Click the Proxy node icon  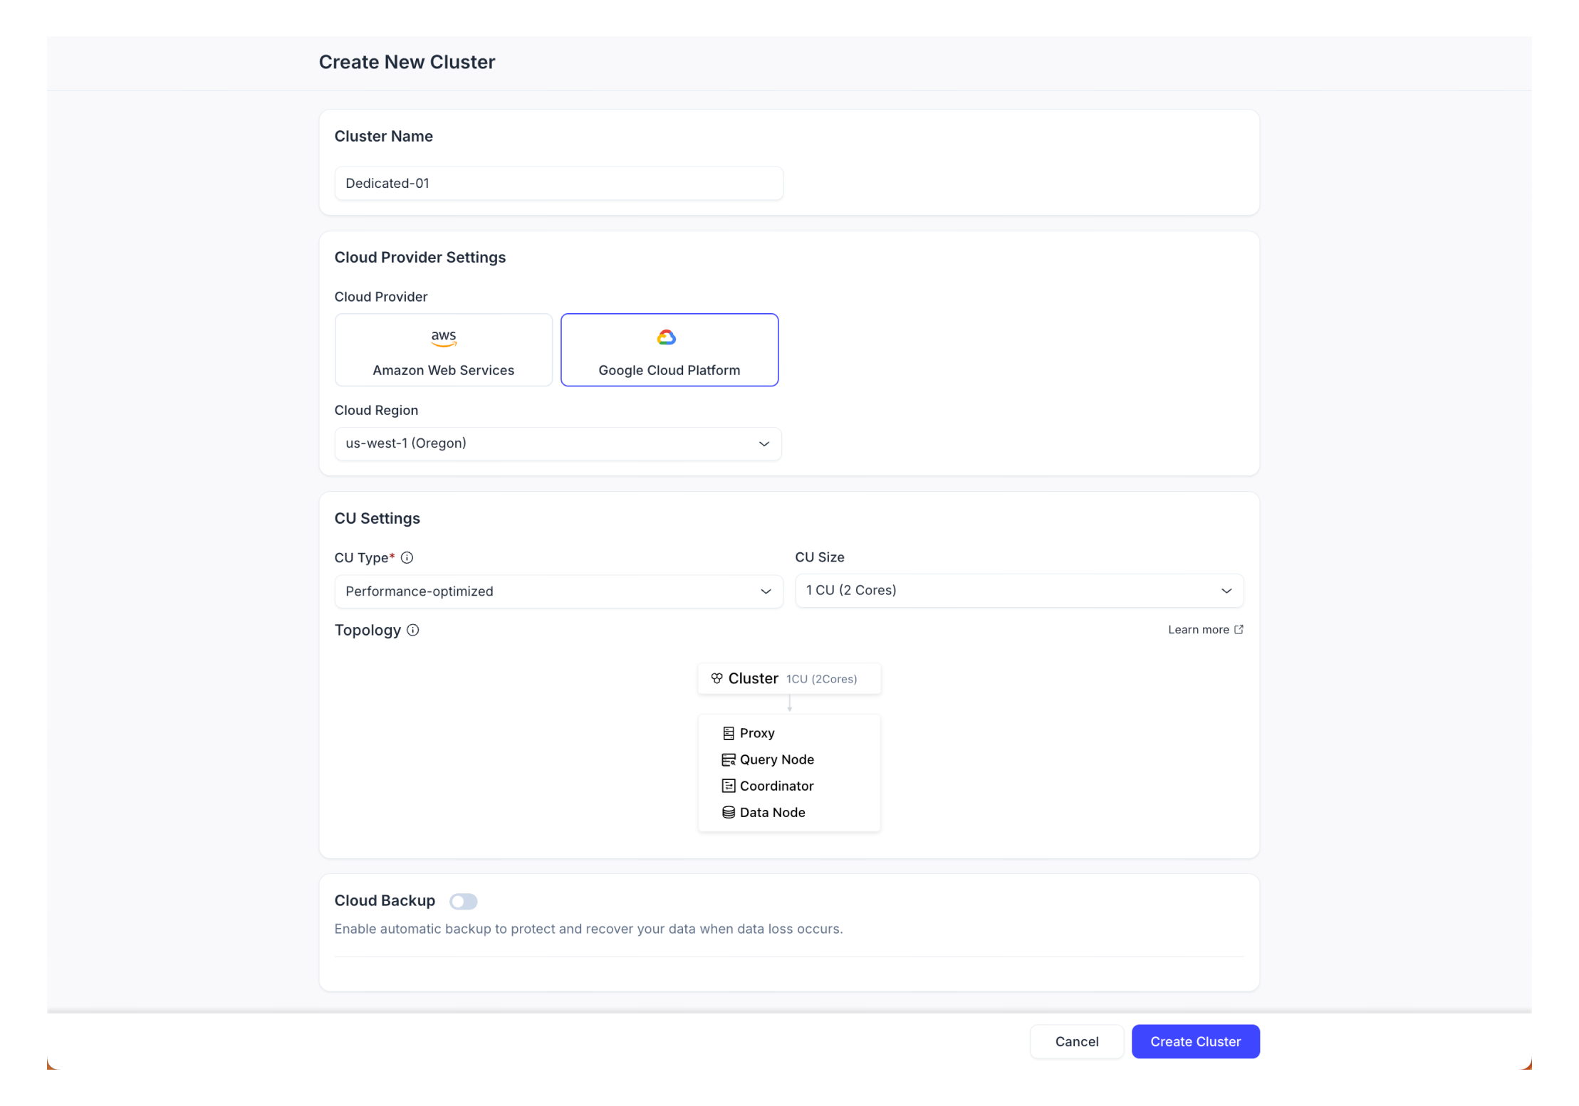tap(728, 733)
